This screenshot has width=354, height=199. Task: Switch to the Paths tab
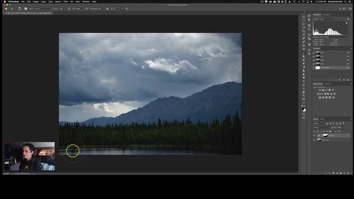click(x=322, y=119)
